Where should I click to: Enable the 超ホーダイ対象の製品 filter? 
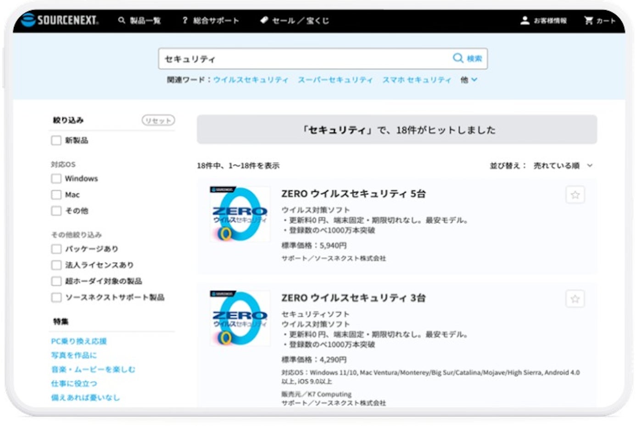coord(56,281)
